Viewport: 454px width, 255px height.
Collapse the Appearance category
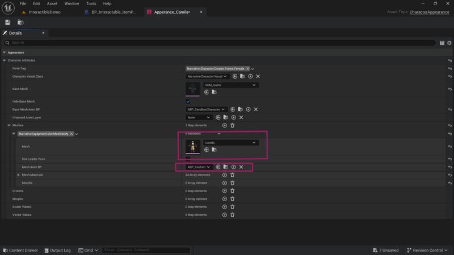tap(4, 53)
